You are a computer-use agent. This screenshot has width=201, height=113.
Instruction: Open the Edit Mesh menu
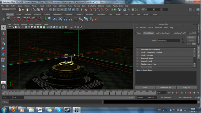(62, 6)
